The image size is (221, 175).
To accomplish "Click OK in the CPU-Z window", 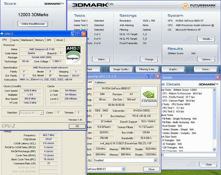I will 77,126.
